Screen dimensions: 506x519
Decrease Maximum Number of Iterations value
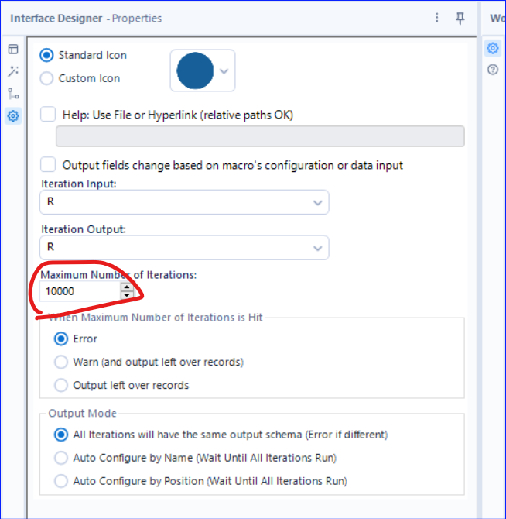tap(127, 295)
